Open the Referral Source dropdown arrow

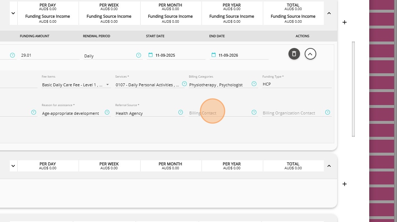tap(181, 112)
